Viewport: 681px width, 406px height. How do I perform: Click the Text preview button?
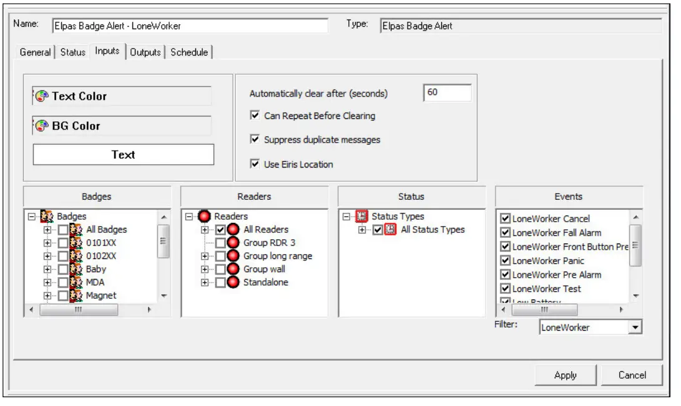[124, 154]
